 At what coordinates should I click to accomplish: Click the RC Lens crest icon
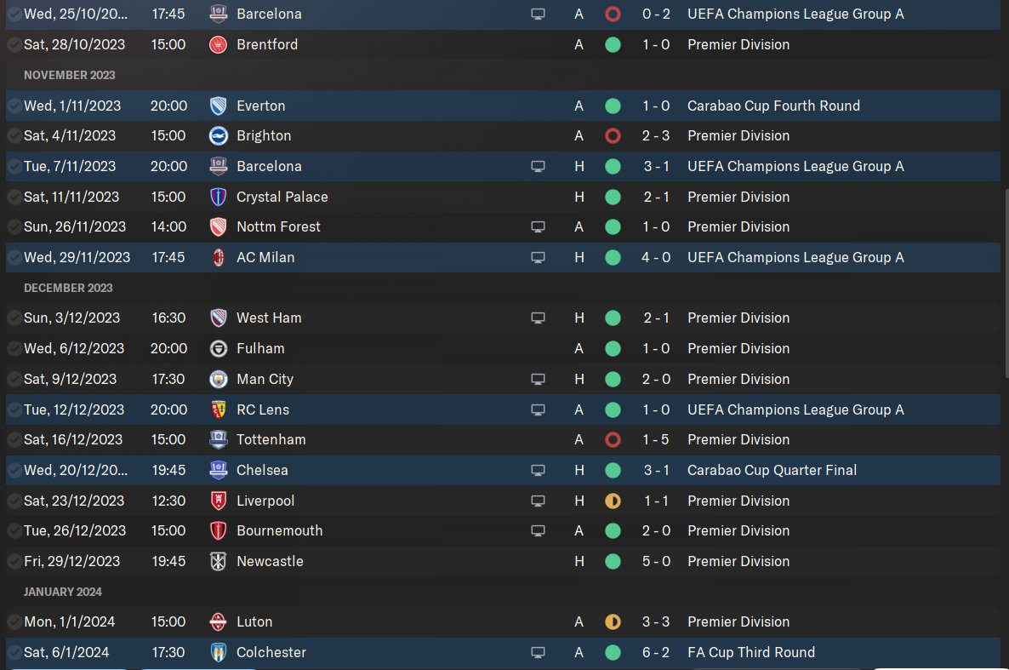click(218, 409)
